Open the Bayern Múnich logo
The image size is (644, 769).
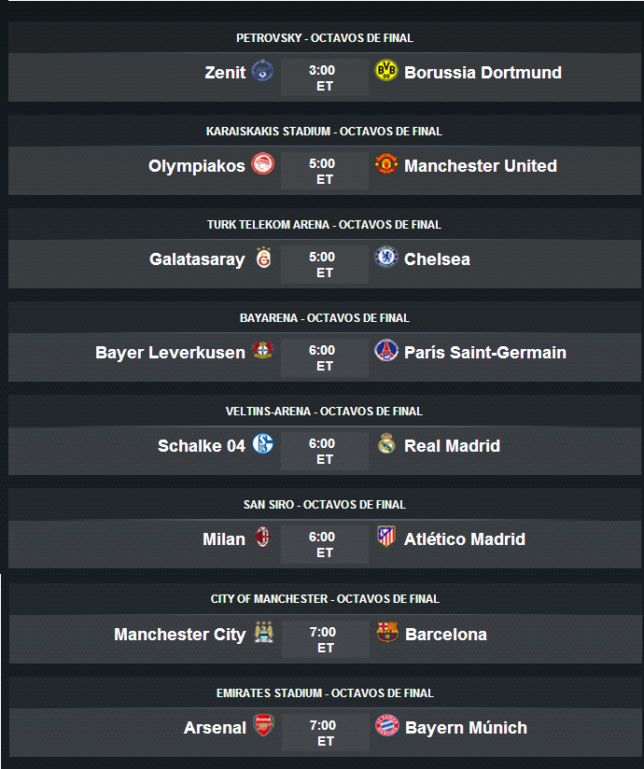[387, 725]
